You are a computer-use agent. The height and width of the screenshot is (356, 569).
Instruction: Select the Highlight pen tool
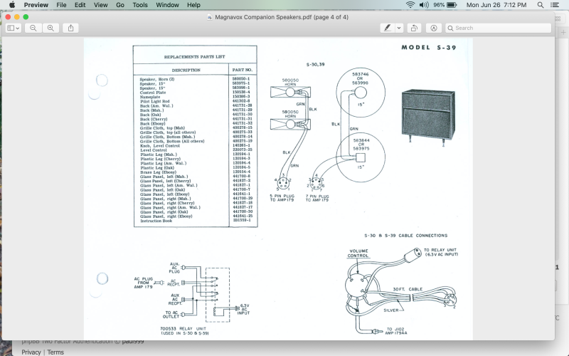(388, 28)
